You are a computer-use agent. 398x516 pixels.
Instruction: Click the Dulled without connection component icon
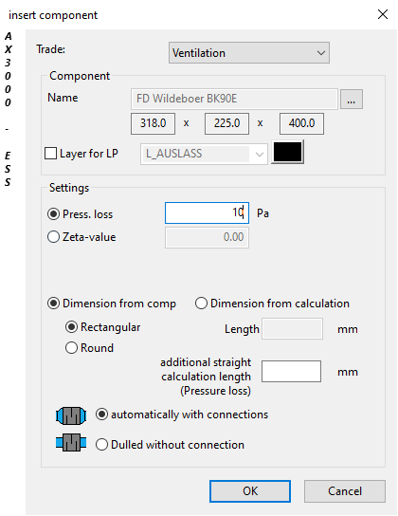pyautogui.click(x=71, y=442)
